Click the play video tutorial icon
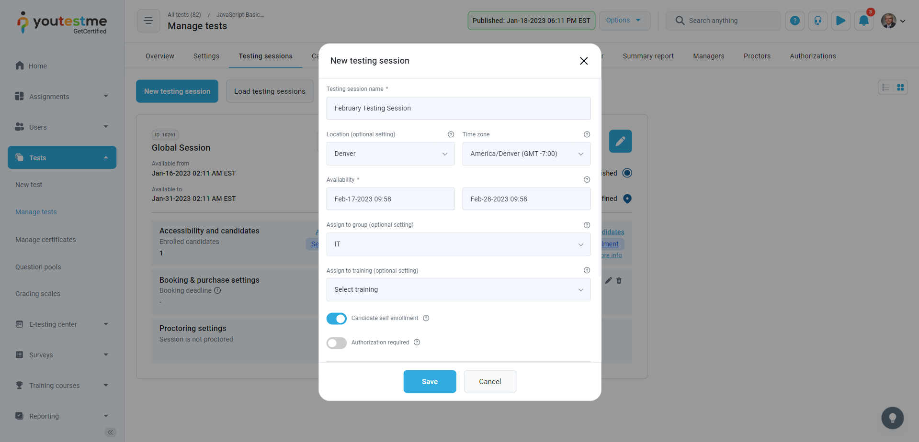Viewport: 919px width, 442px height. click(840, 21)
